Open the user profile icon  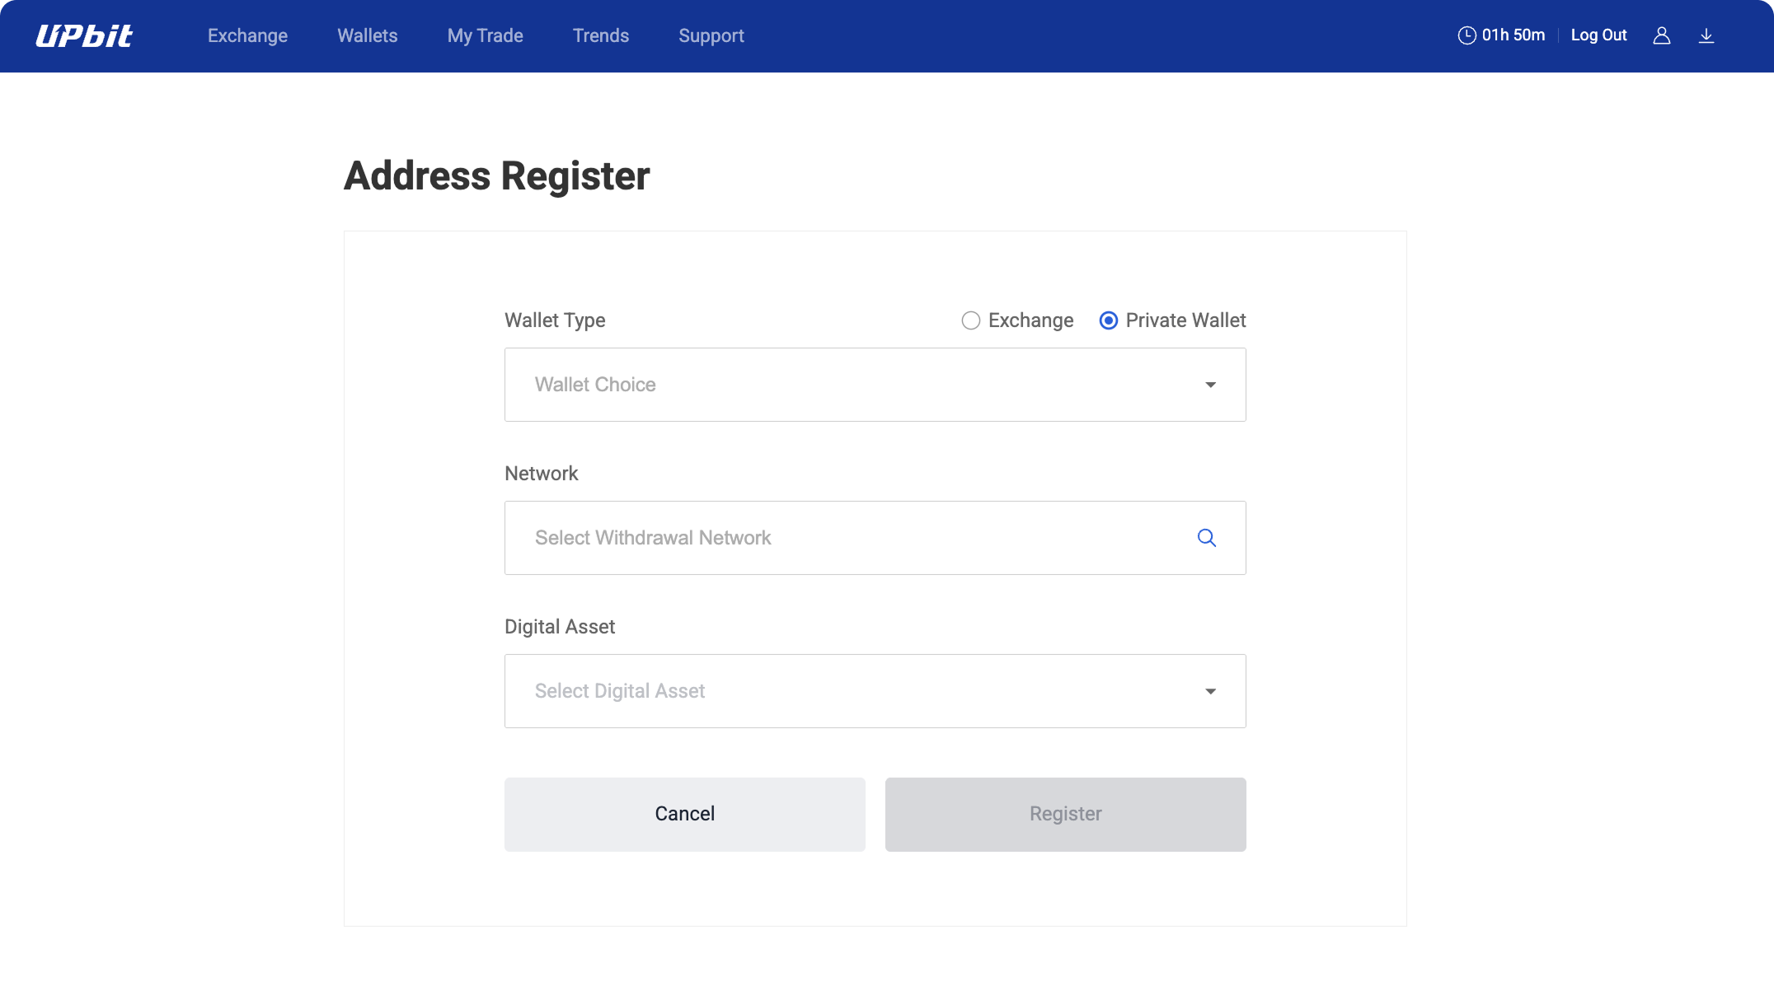coord(1661,35)
